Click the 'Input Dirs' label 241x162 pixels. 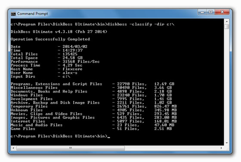pyautogui.click(x=23, y=76)
